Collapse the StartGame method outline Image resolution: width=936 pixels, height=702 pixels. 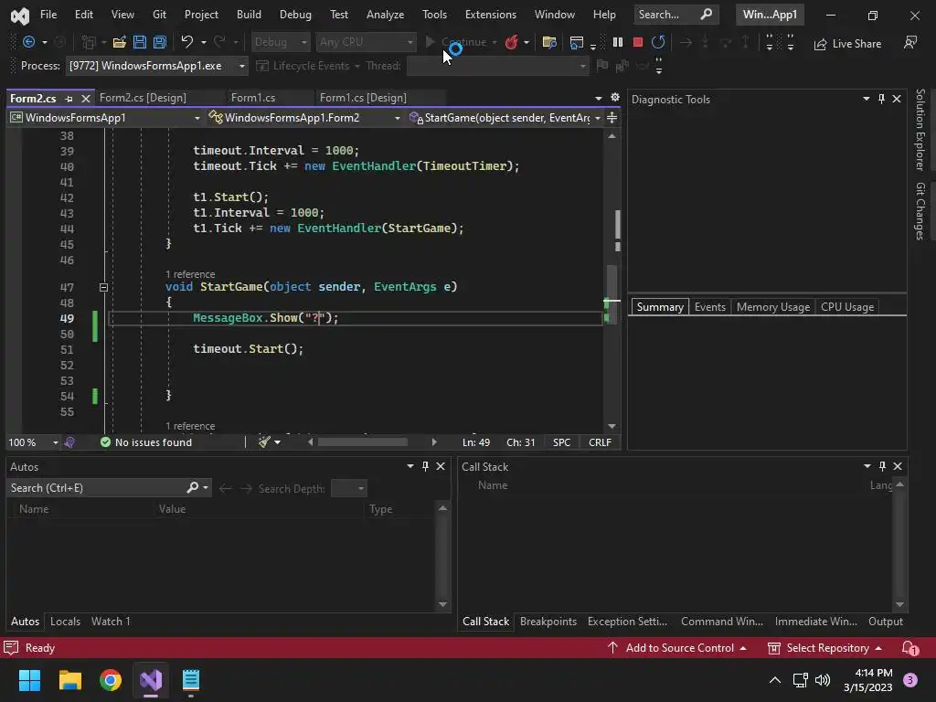point(103,287)
